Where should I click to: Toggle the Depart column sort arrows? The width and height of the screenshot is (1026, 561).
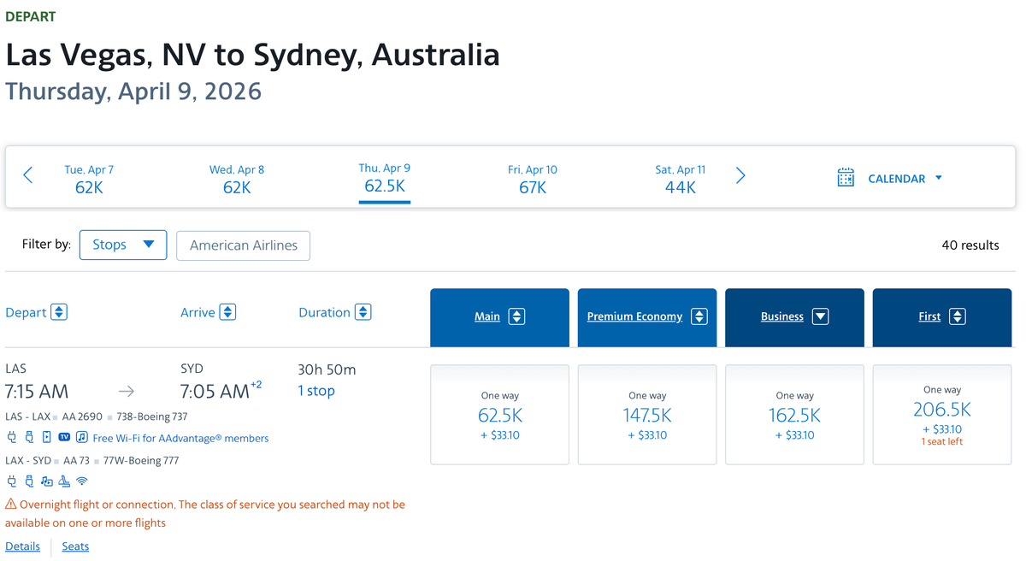59,311
